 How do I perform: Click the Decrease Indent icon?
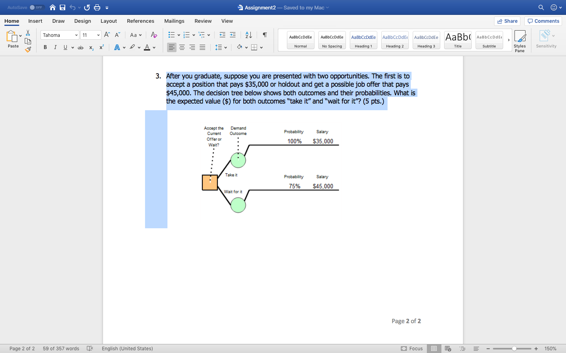click(x=222, y=35)
